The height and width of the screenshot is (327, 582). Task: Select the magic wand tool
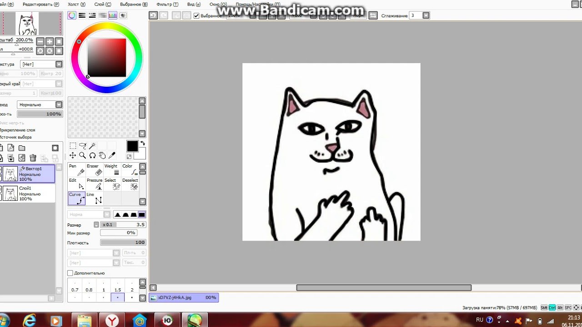coord(92,146)
